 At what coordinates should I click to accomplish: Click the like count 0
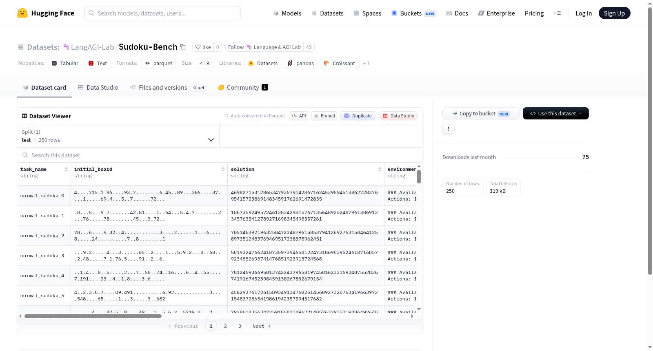(218, 47)
